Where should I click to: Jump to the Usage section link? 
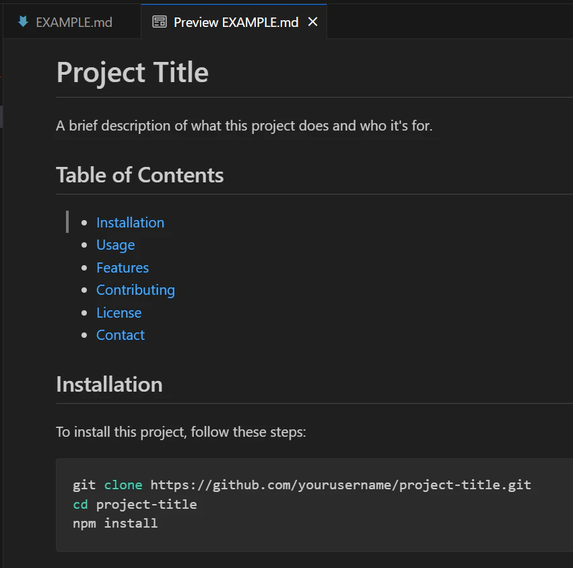coord(116,245)
